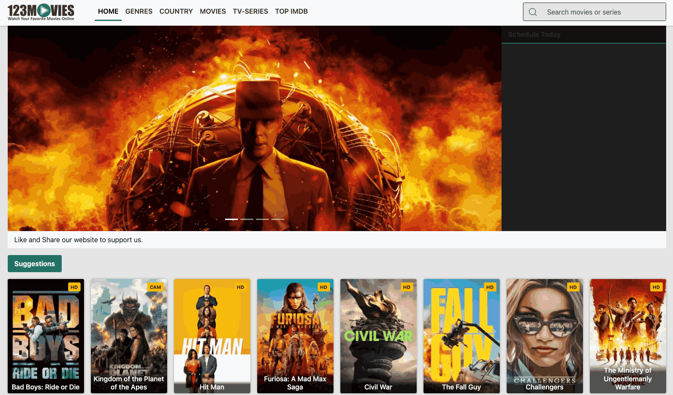Click the Bad Boys: Ride or Die title

pyautogui.click(x=46, y=387)
